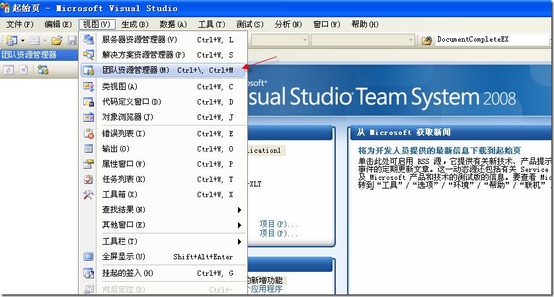The width and height of the screenshot is (554, 297).
Task: Open the Add New Item icon's dropdown arrow
Action: (45, 40)
